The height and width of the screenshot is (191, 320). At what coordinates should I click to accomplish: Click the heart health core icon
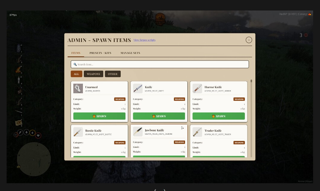(38, 136)
